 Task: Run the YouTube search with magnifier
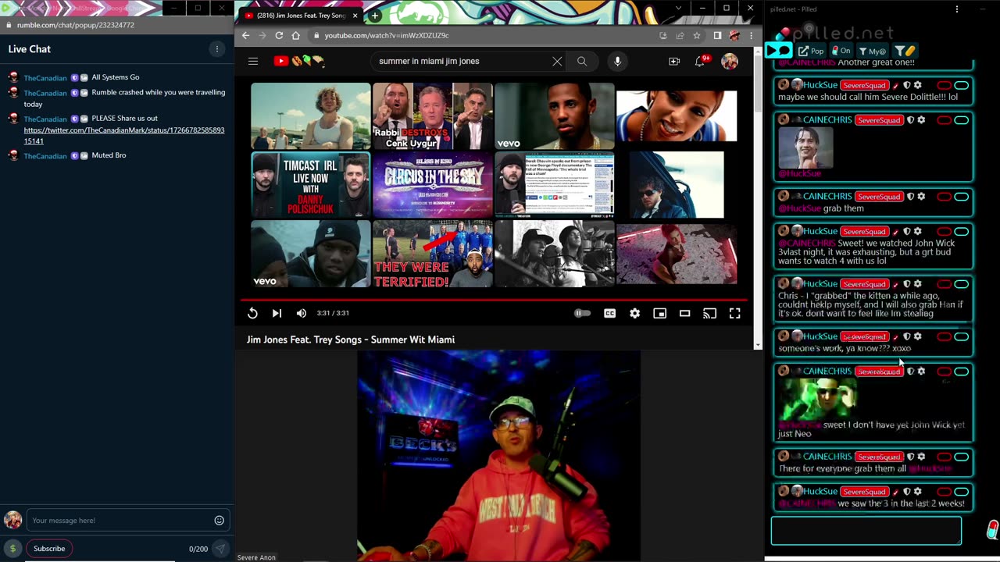click(582, 61)
